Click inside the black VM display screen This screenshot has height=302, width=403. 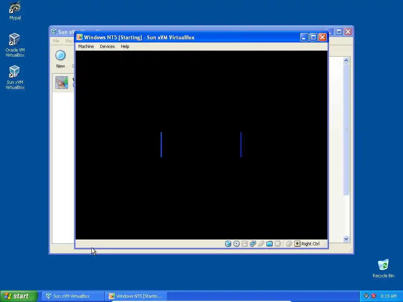(201, 145)
